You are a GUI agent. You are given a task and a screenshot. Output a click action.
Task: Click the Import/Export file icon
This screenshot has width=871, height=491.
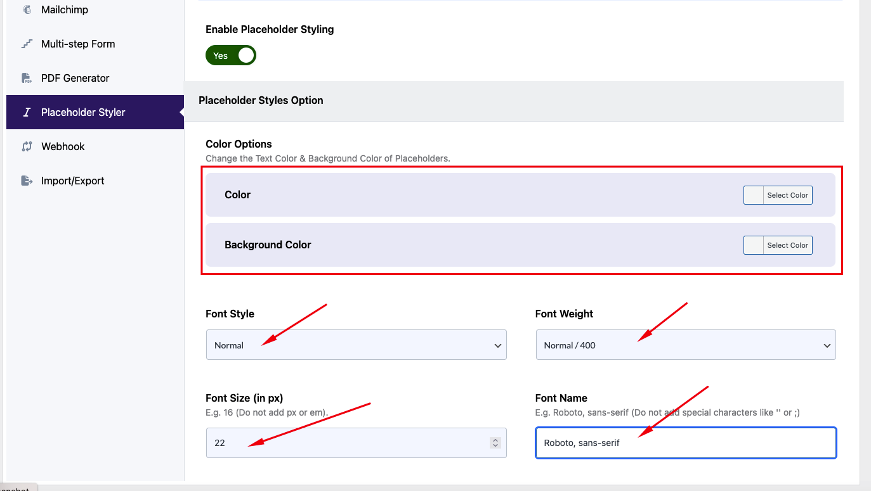tap(27, 181)
